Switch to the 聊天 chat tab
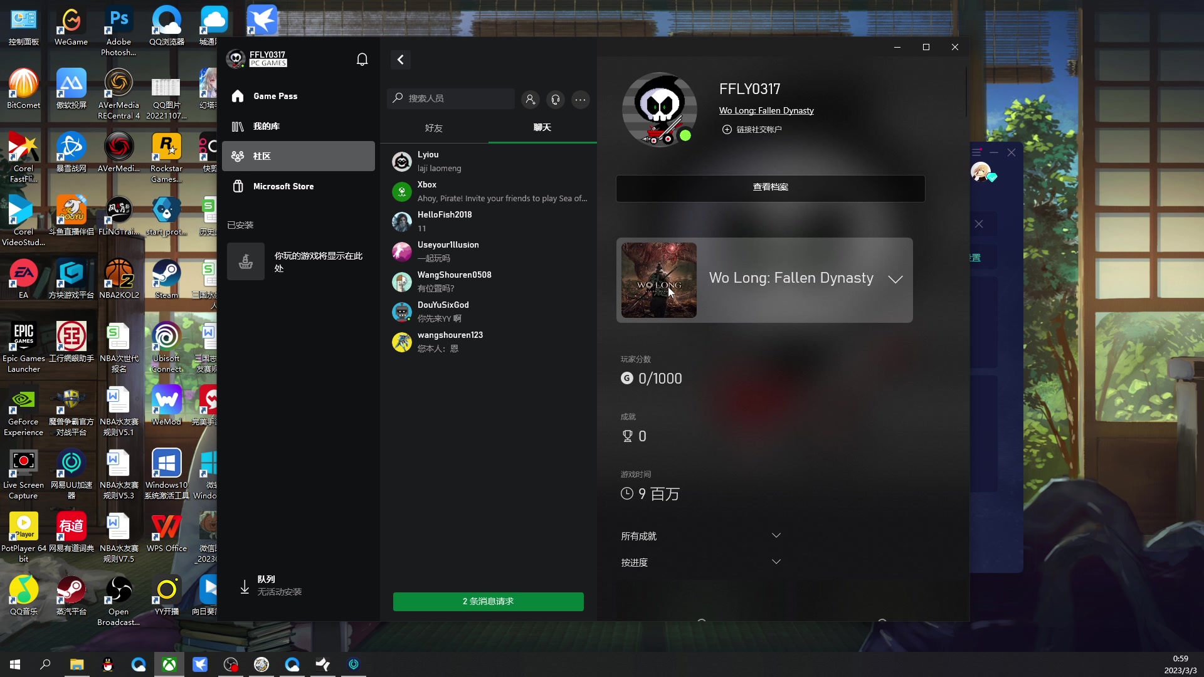1204x677 pixels. (542, 127)
